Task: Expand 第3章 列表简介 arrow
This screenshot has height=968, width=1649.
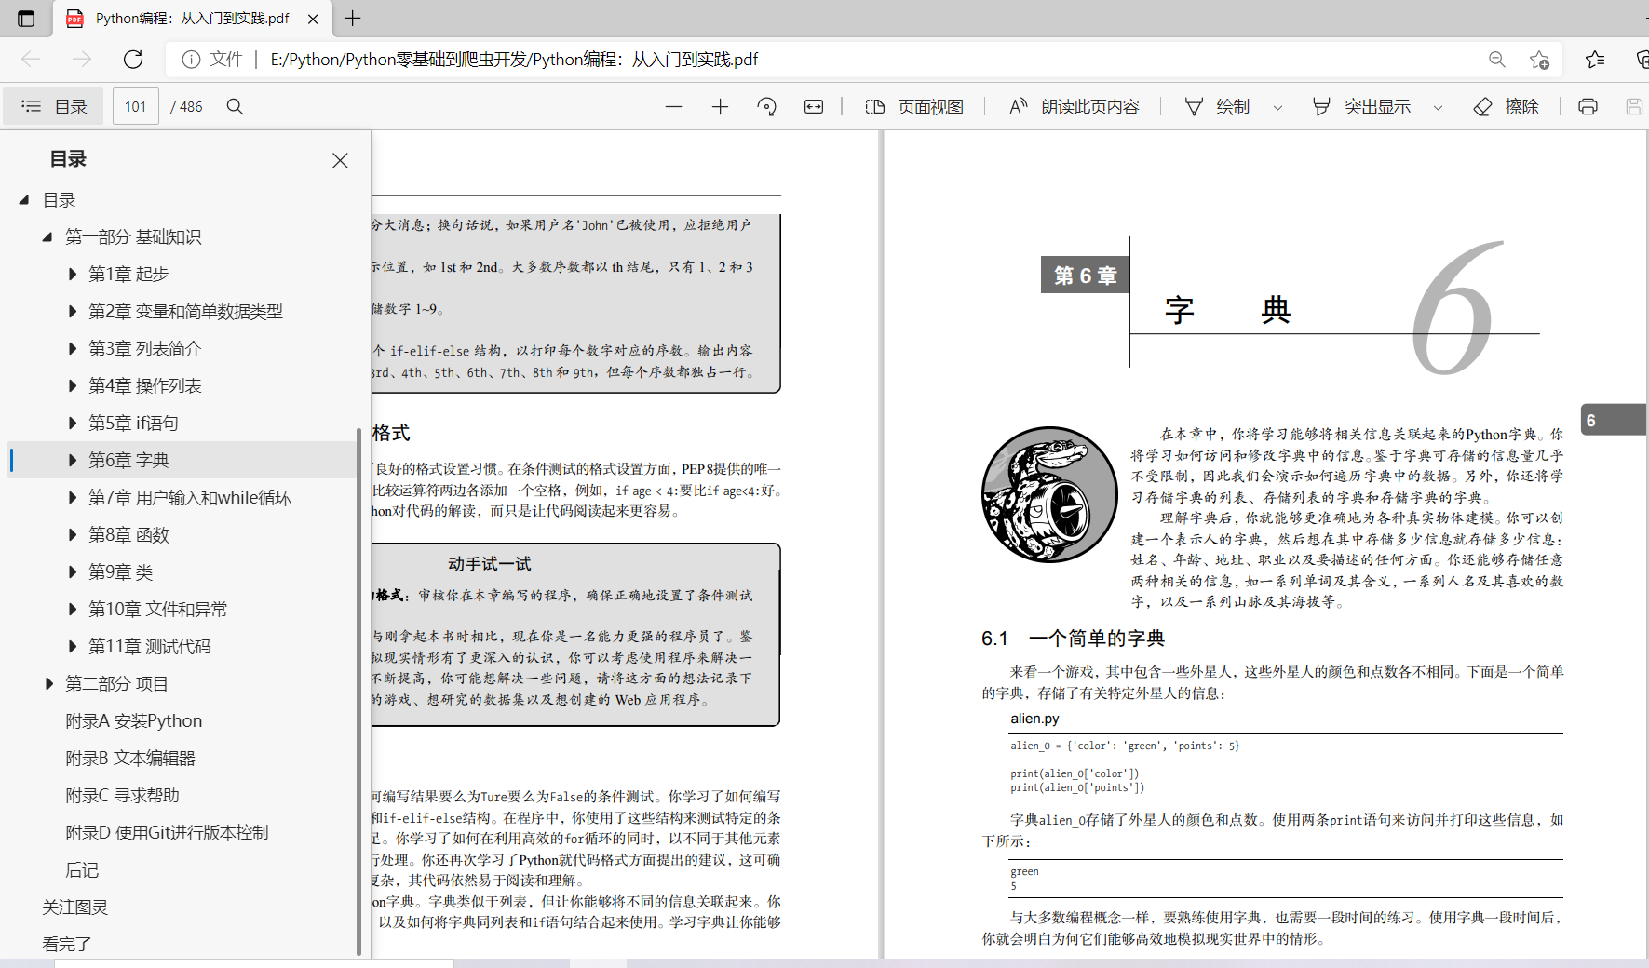Action: [72, 348]
